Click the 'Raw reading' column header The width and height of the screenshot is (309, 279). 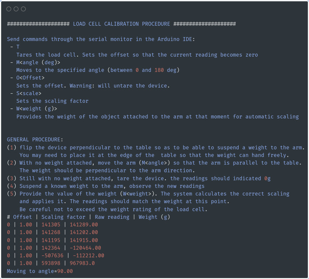(112, 217)
